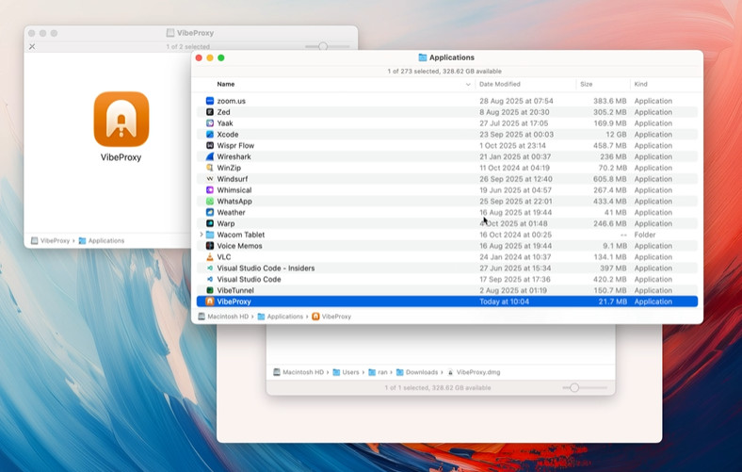Click the Xcode app icon
Screen dimensions: 742x472
click(x=210, y=135)
